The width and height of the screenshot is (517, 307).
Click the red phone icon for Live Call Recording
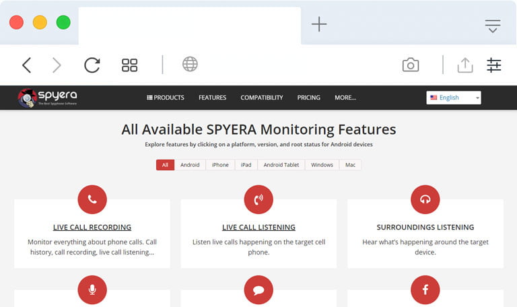point(92,199)
